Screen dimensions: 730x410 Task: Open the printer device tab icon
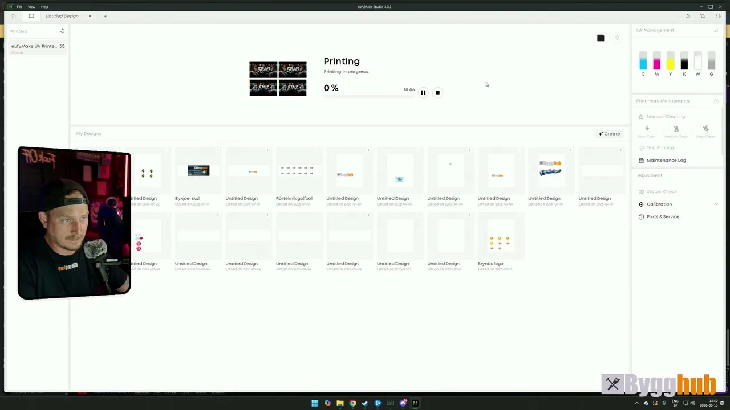tap(31, 16)
